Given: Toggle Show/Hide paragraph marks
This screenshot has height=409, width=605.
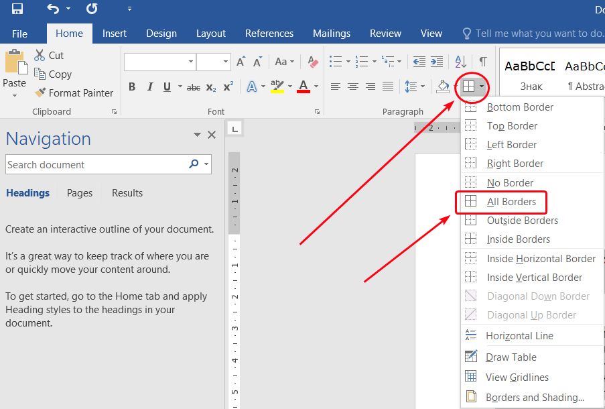Looking at the screenshot, I should pyautogui.click(x=482, y=62).
